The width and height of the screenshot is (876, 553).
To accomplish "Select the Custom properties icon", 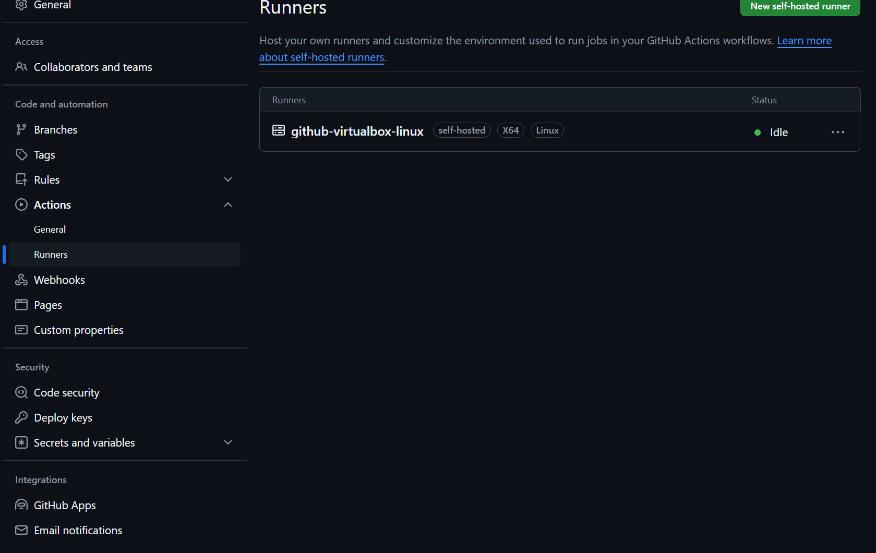I will (x=21, y=330).
